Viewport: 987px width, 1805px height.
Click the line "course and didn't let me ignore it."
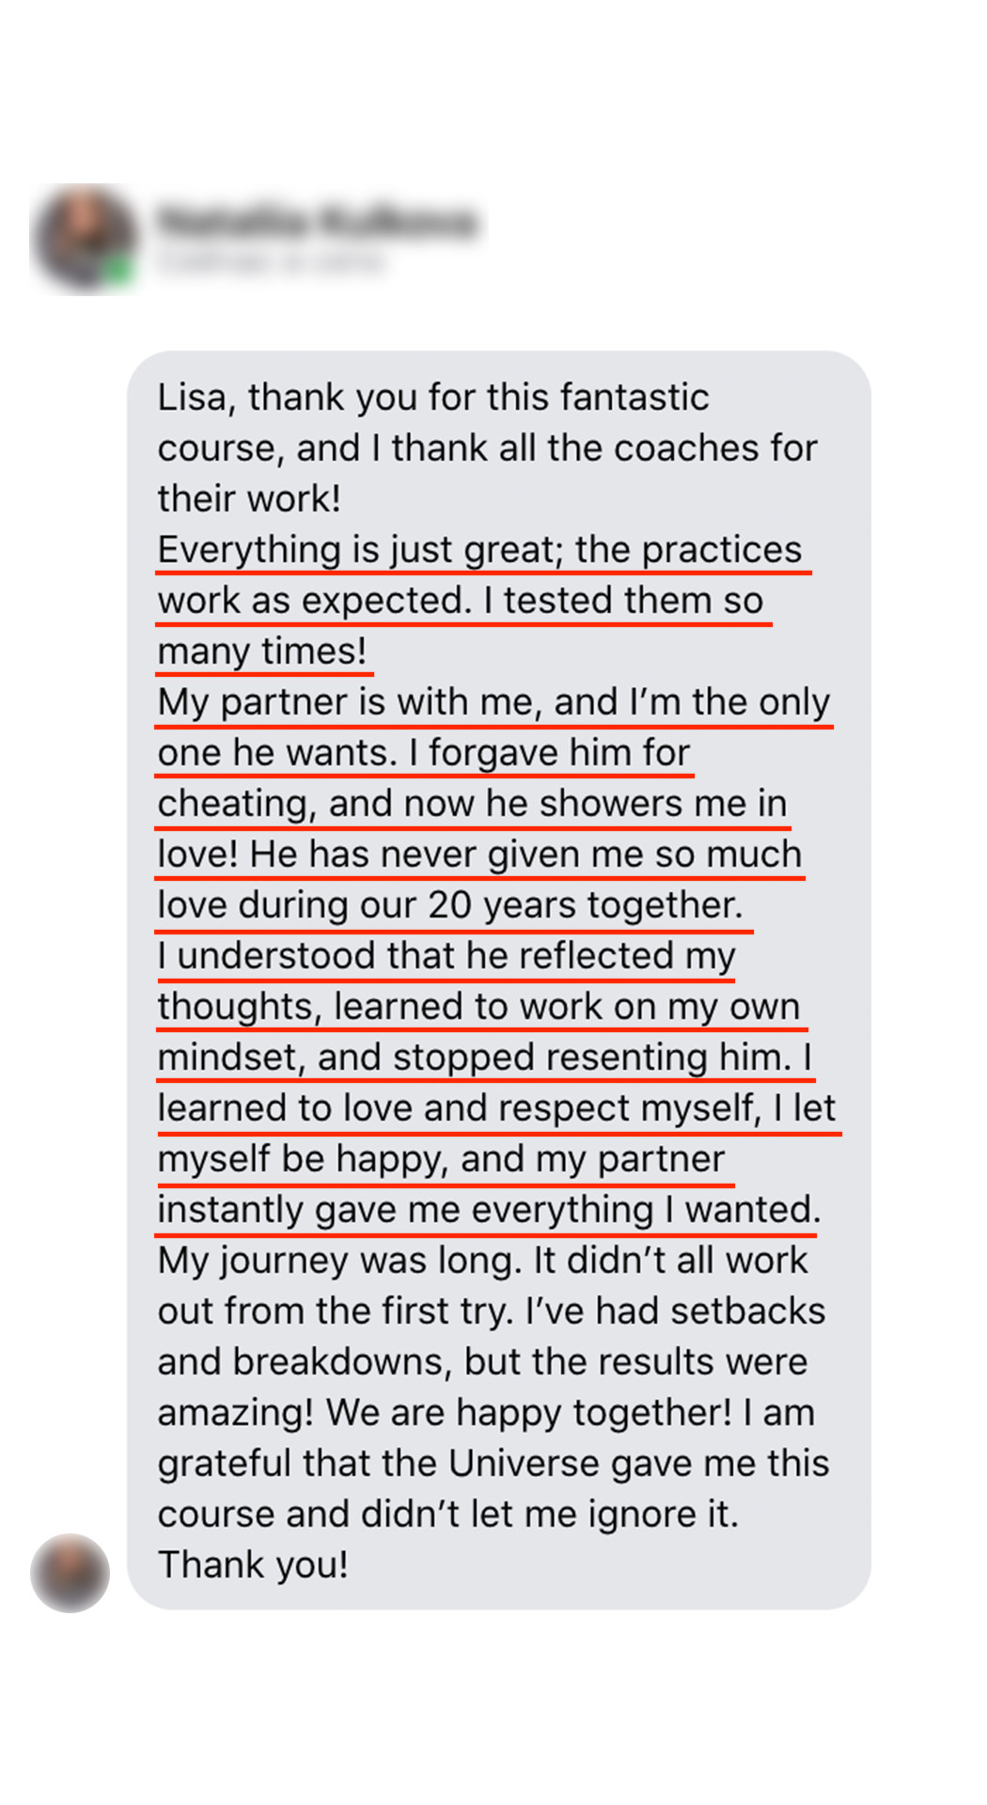(448, 1515)
